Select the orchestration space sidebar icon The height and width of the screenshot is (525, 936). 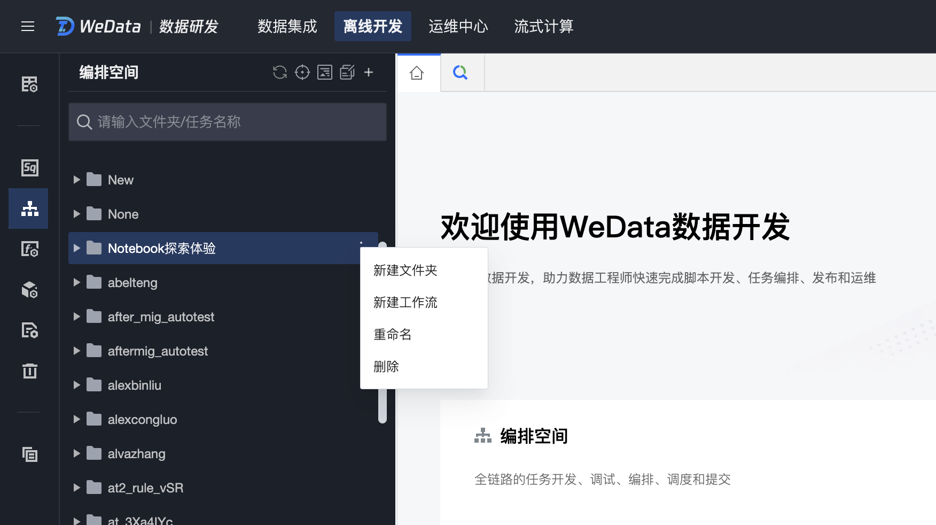29,209
